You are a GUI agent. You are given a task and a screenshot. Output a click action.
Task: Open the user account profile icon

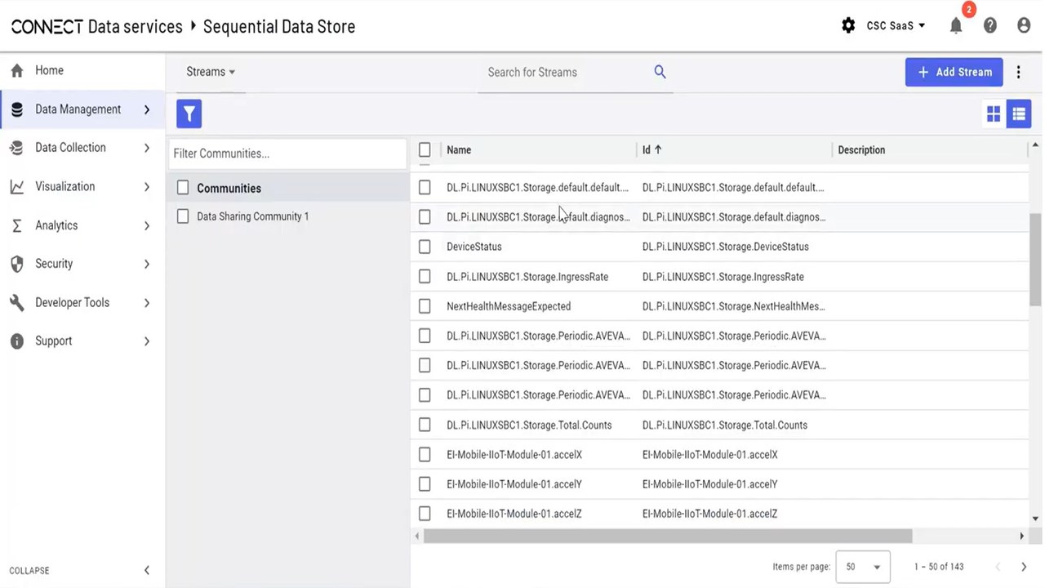coord(1024,26)
